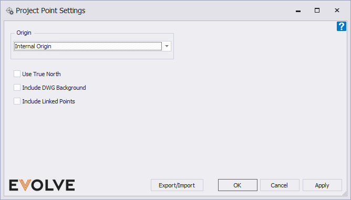351x200 pixels.
Task: Apply the current point settings
Action: pyautogui.click(x=322, y=185)
